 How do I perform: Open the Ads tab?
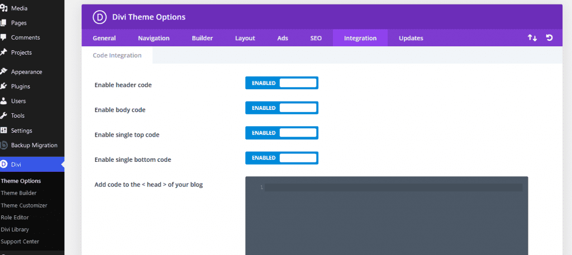(x=283, y=38)
